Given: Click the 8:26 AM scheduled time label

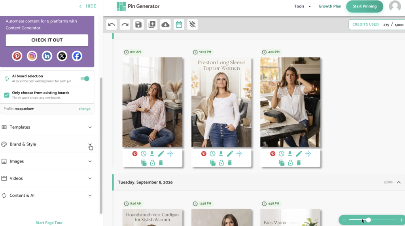Looking at the screenshot, I should tap(133, 204).
